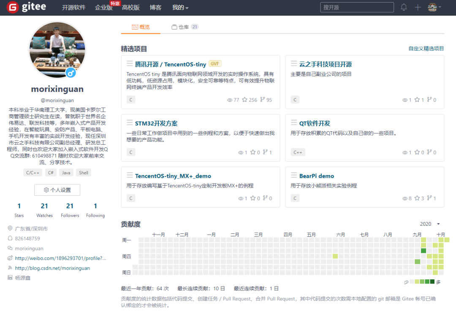Click 自定义精选项目 link

coord(426,49)
